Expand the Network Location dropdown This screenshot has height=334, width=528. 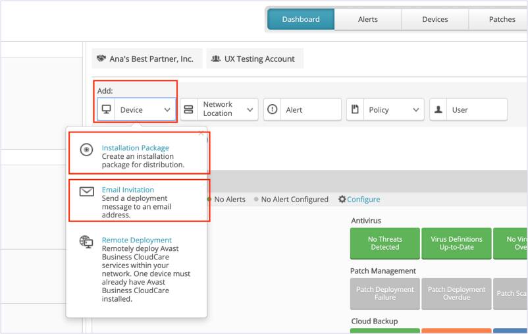click(250, 110)
